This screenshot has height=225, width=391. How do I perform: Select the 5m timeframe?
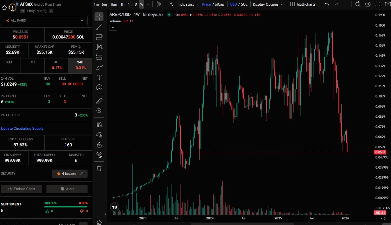104,4
